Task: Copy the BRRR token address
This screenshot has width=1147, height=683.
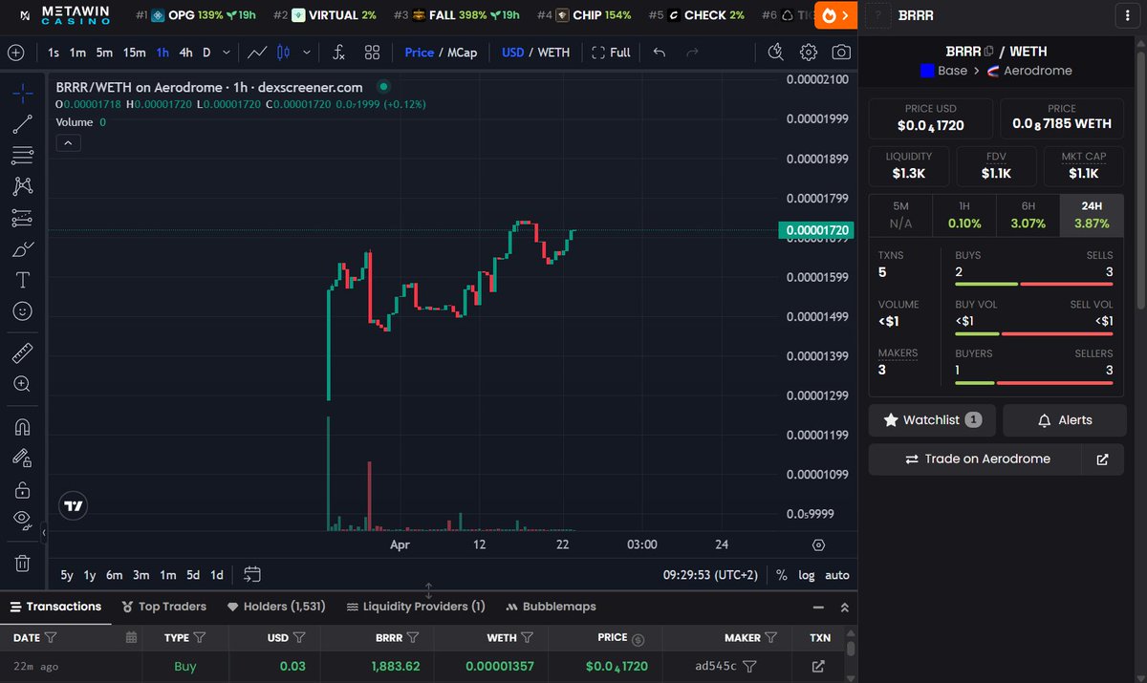Action: [x=989, y=51]
